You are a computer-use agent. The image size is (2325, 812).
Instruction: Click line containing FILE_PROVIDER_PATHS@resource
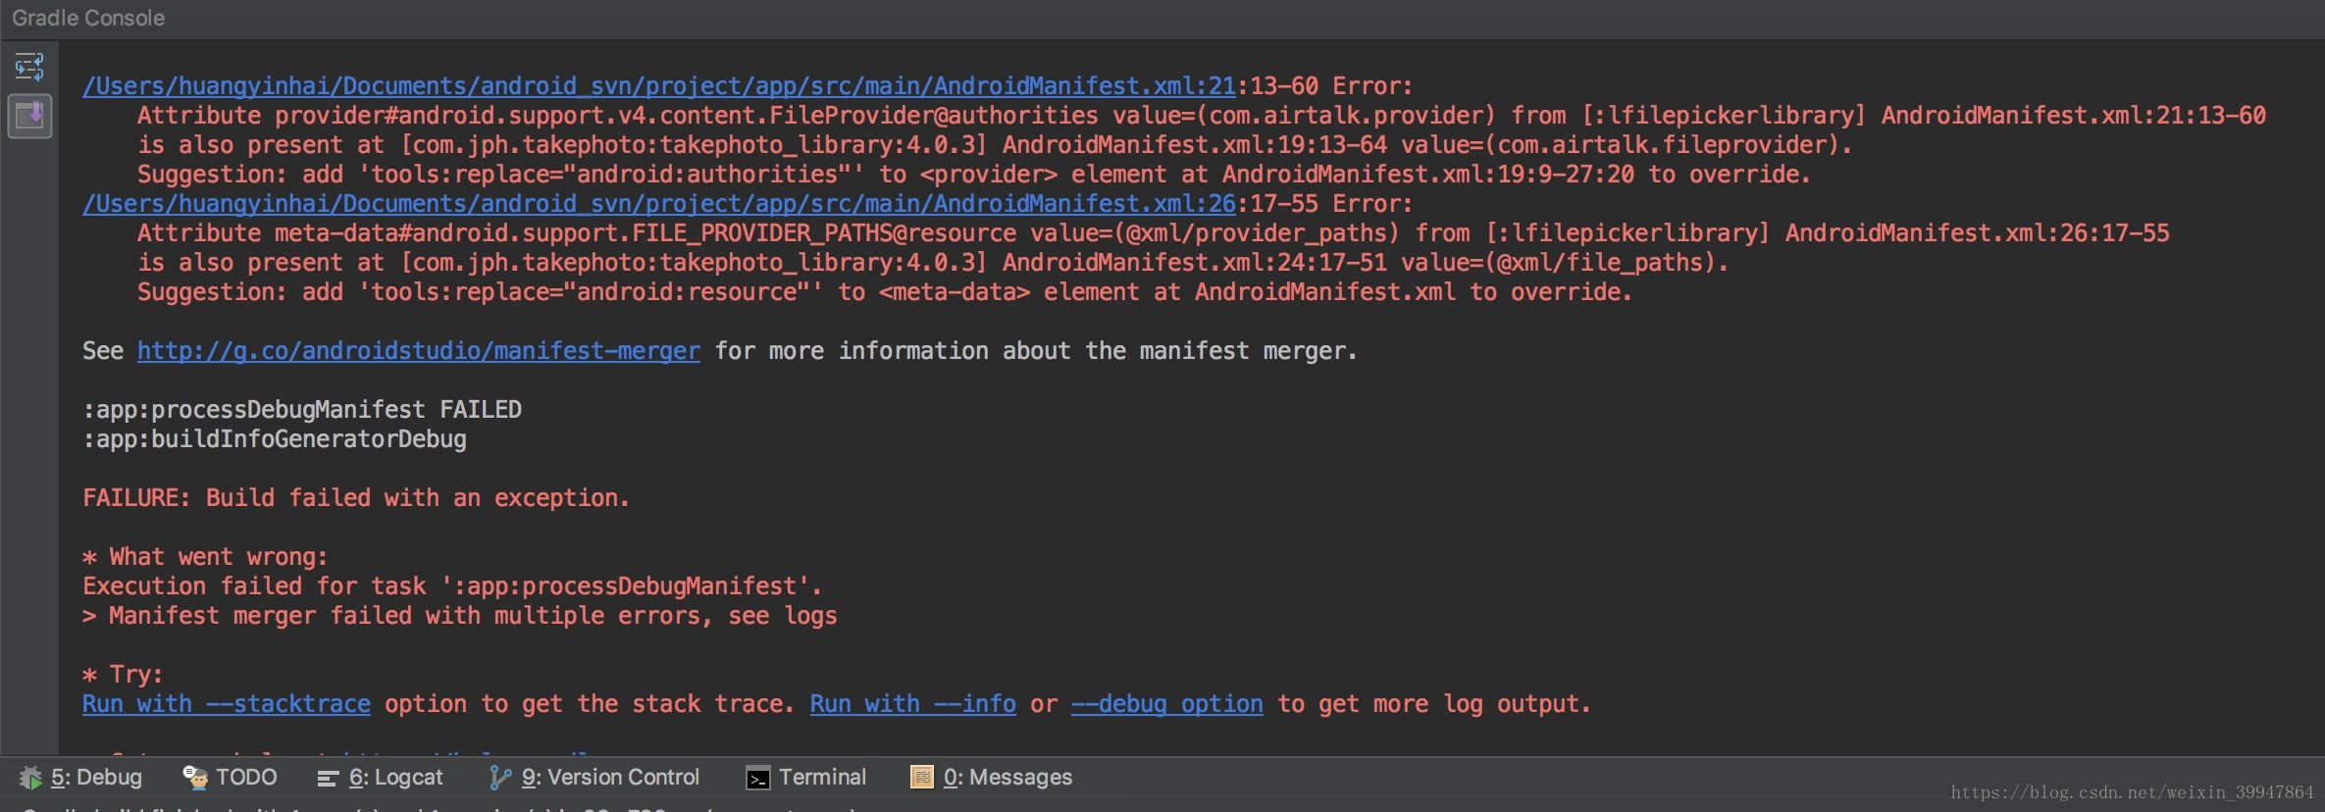click(1154, 233)
